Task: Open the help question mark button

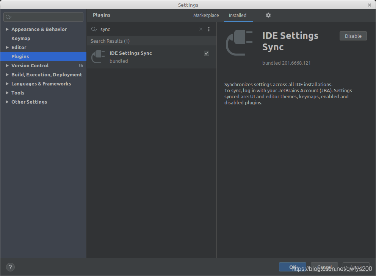Action: point(10,267)
